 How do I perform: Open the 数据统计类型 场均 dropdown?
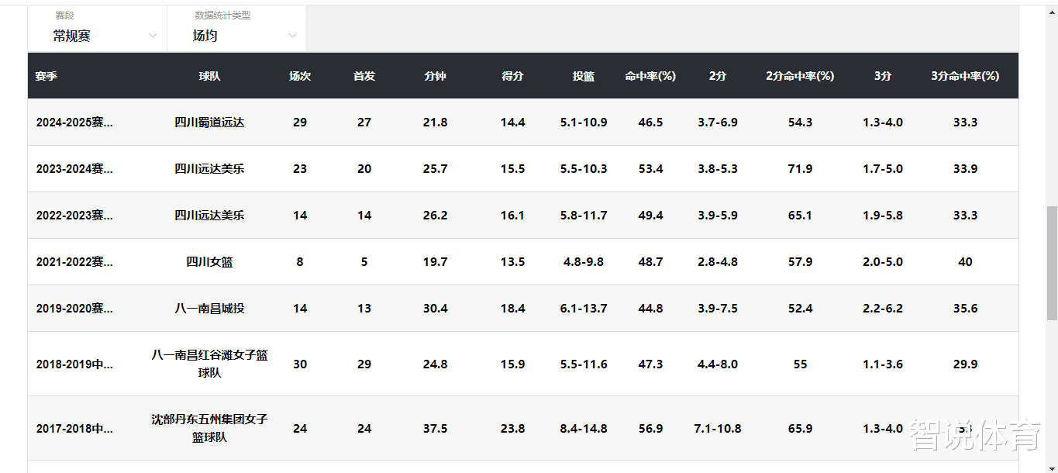237,29
